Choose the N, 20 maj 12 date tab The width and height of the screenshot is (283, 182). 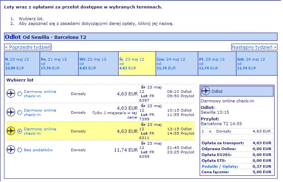click(x=22, y=63)
